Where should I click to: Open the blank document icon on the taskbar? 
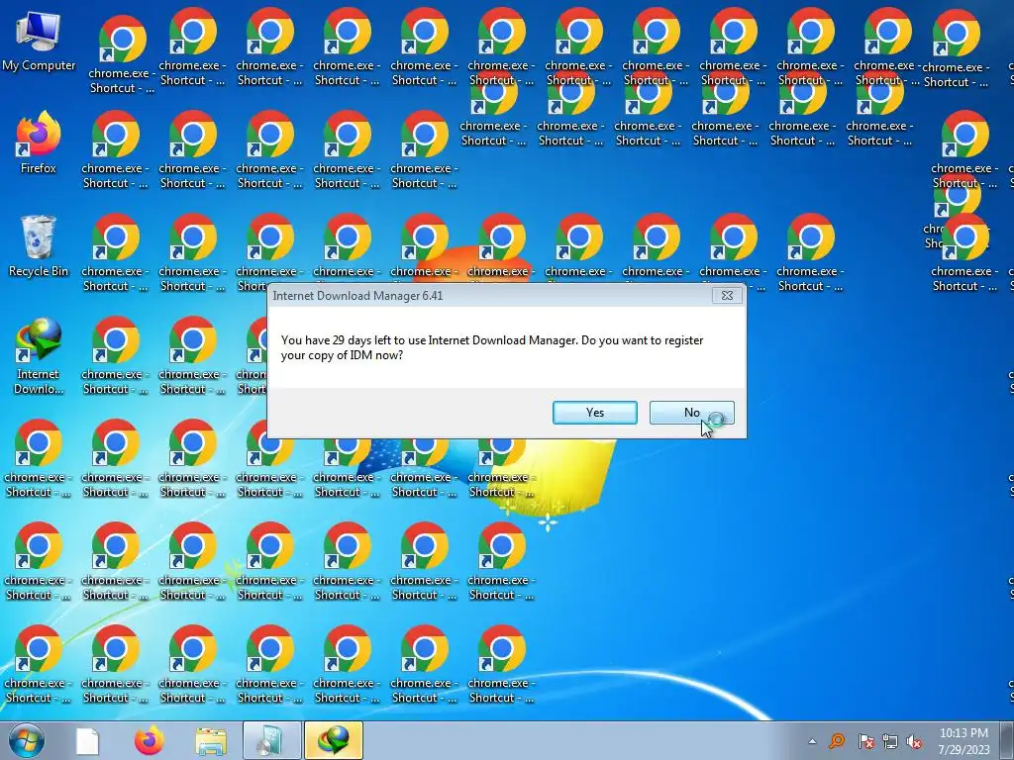tap(87, 741)
